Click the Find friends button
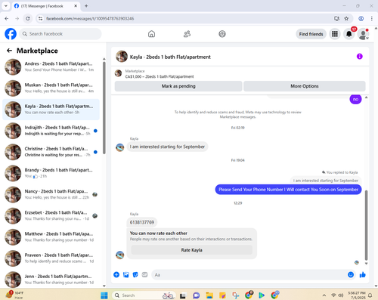This screenshot has width=378, height=300. 311,34
